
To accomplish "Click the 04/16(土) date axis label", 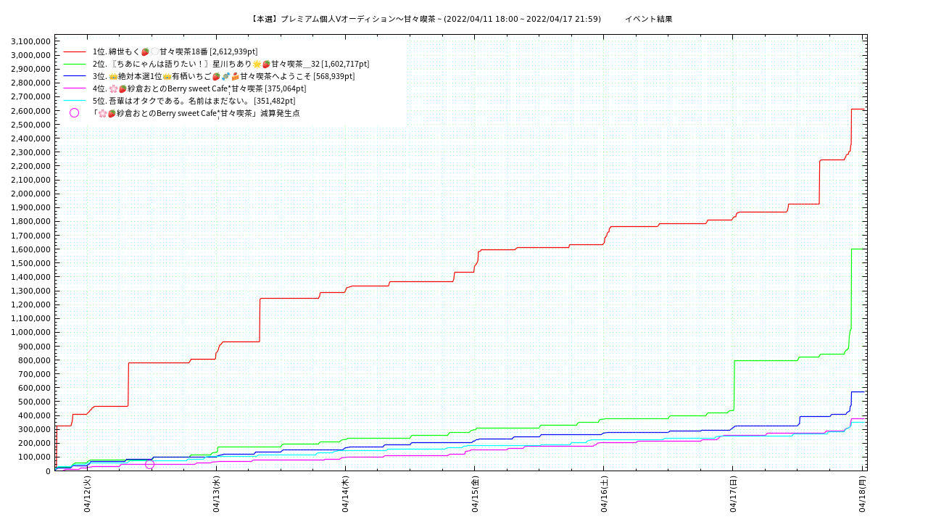I will [603, 494].
